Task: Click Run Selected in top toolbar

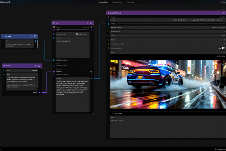Action: pos(117,2)
